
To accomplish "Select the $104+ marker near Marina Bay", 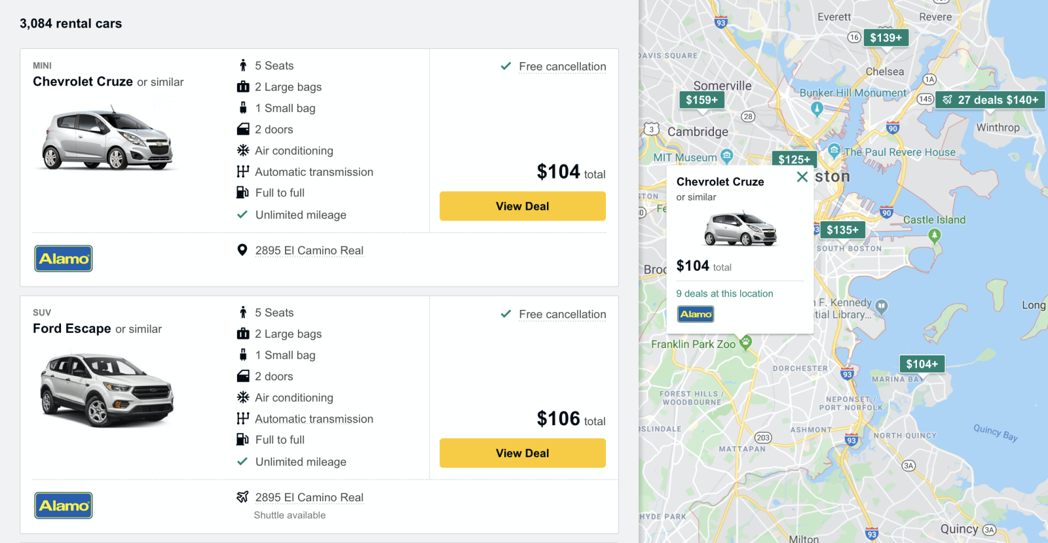I will (x=922, y=364).
